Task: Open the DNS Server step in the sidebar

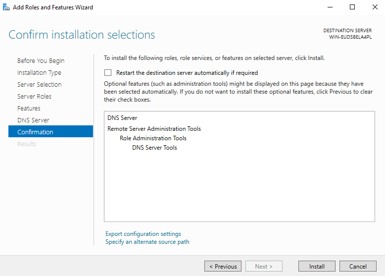Action: pos(33,120)
